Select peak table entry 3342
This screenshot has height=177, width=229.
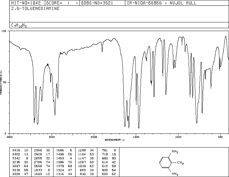tap(20, 158)
